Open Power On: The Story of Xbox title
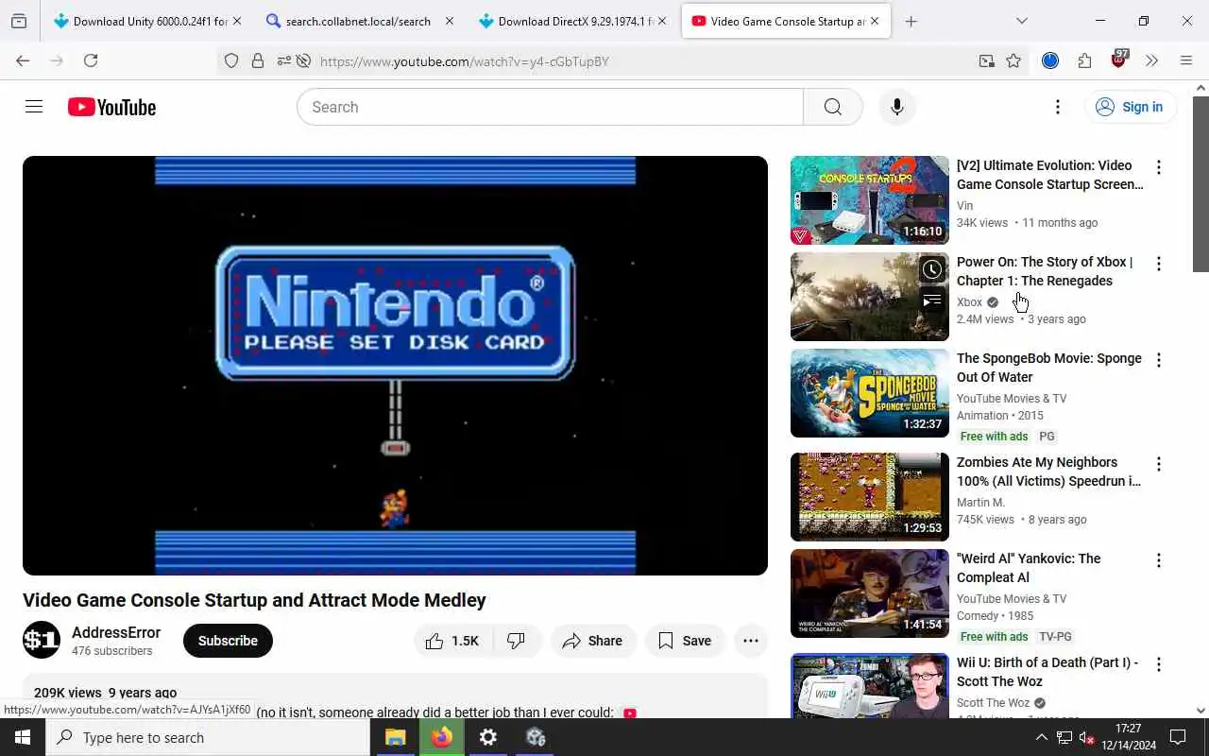The image size is (1209, 756). point(1045,271)
